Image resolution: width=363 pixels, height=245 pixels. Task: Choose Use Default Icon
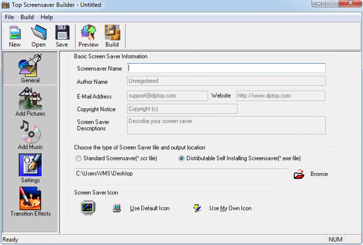click(x=150, y=208)
